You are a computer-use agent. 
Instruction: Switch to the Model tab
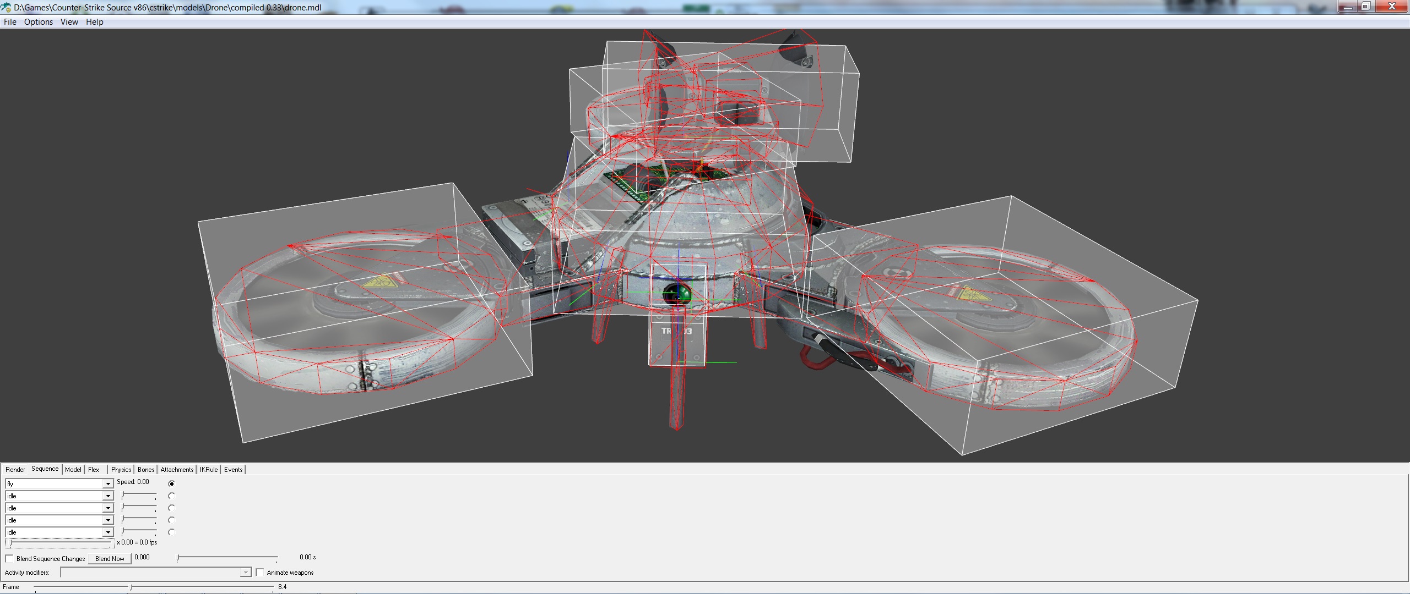click(73, 470)
